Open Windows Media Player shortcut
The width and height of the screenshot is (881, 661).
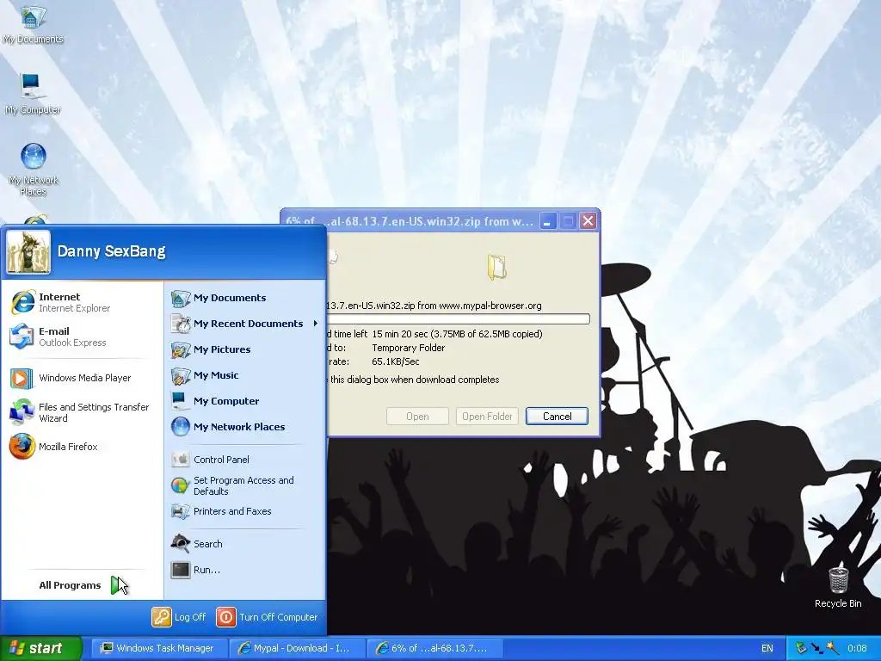[82, 378]
